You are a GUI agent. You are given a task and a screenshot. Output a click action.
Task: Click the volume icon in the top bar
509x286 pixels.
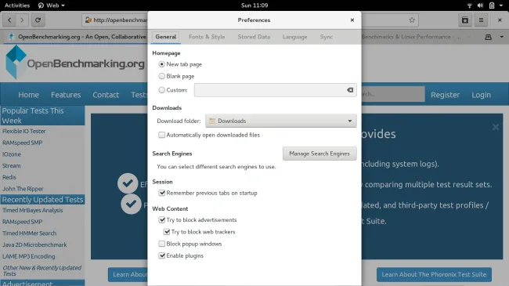click(x=481, y=5)
